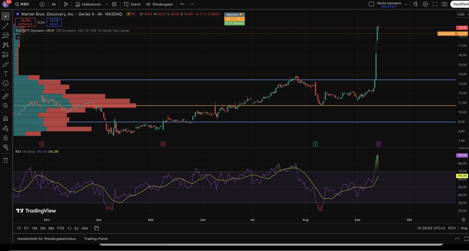This screenshot has height=251, width=469.
Task: Select the 1J date range
Action: point(69,228)
